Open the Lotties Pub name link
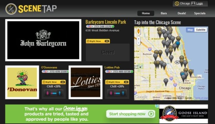 (x=112, y=67)
